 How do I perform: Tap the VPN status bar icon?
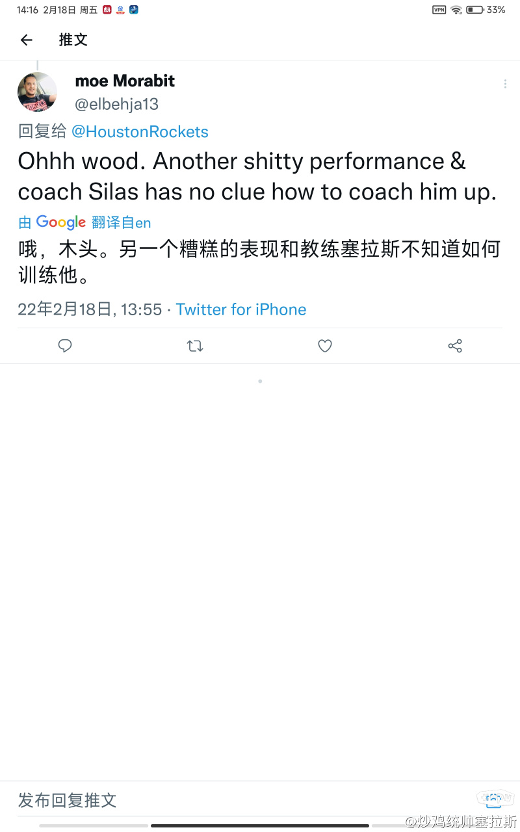[440, 10]
